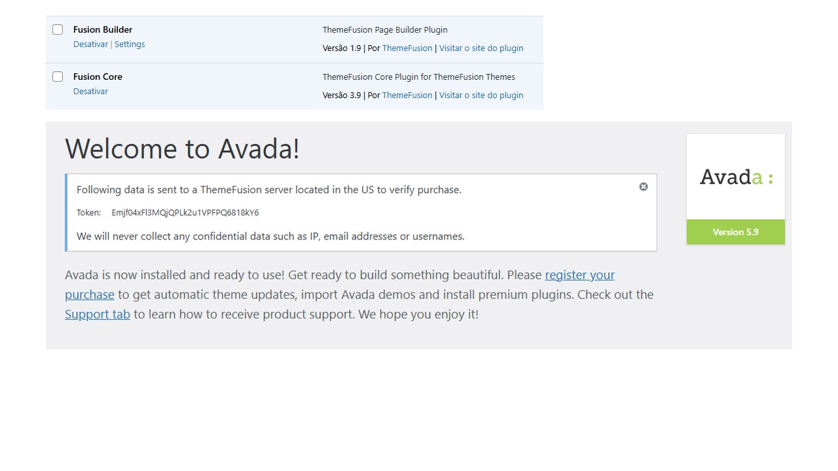Visit the plugin site for Fusion Core
This screenshot has height=471, width=838.
click(x=481, y=96)
